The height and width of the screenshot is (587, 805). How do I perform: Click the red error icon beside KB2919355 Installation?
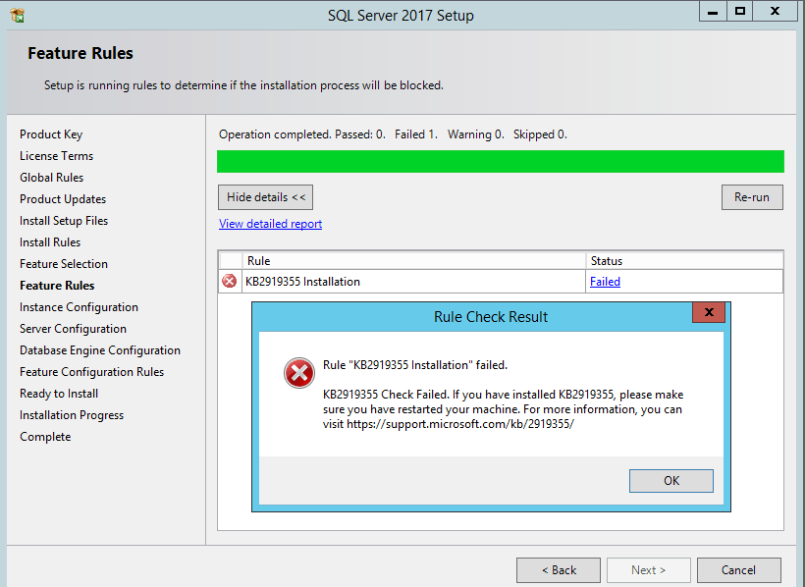(x=229, y=281)
